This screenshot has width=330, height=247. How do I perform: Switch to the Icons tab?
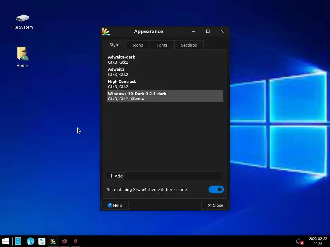pyautogui.click(x=138, y=45)
